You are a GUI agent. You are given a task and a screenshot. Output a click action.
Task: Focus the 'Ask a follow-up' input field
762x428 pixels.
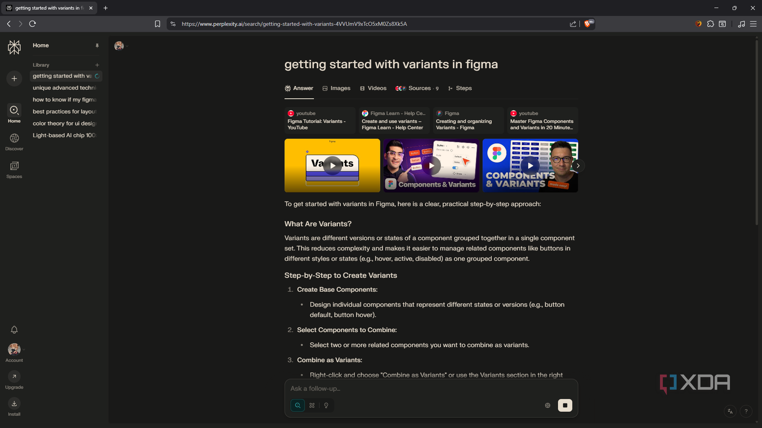pyautogui.click(x=431, y=388)
